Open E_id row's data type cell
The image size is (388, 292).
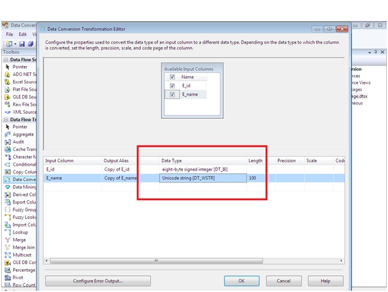202,168
